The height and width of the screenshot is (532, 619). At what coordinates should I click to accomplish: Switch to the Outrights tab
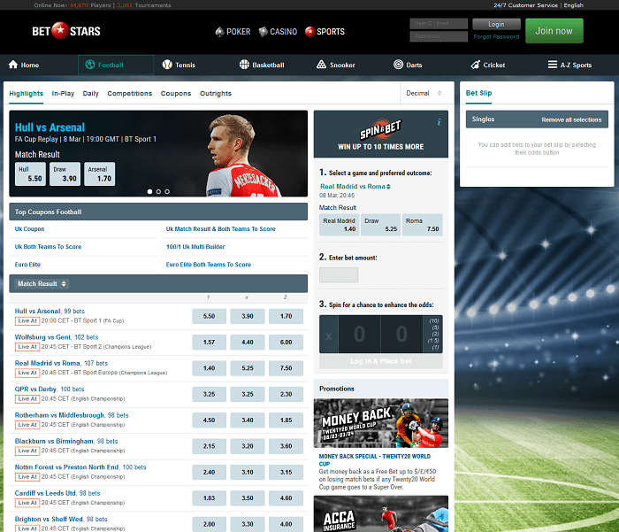coord(216,93)
